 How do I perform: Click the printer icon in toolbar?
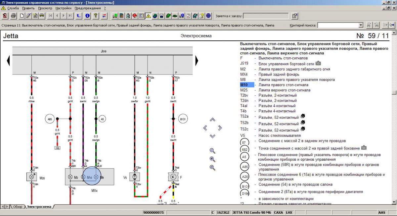point(13,16)
